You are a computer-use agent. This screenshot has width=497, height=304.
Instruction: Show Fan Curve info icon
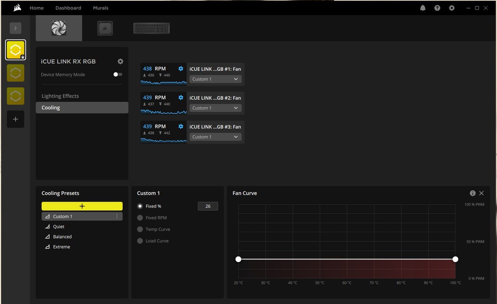coord(473,193)
